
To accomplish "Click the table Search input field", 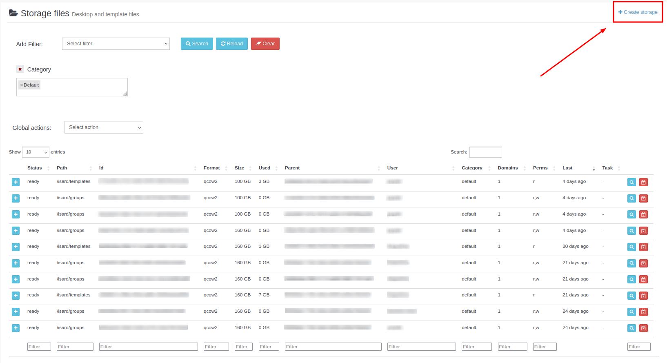I will [x=485, y=152].
